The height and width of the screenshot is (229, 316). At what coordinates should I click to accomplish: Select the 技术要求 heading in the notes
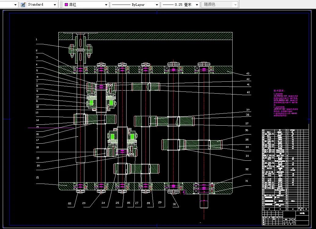[279, 91]
